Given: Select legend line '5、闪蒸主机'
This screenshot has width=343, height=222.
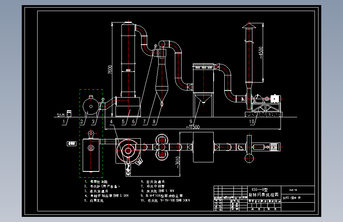Looking at the screenshot, I should pos(94,201).
